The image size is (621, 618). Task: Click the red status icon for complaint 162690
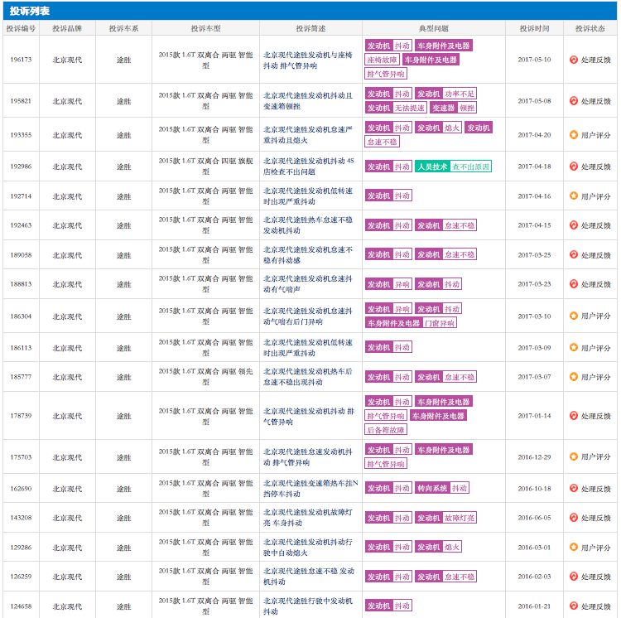pos(573,489)
